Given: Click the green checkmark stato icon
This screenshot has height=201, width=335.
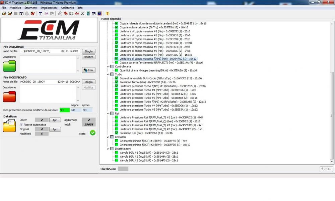Looking at the screenshot, I should tap(92, 133).
